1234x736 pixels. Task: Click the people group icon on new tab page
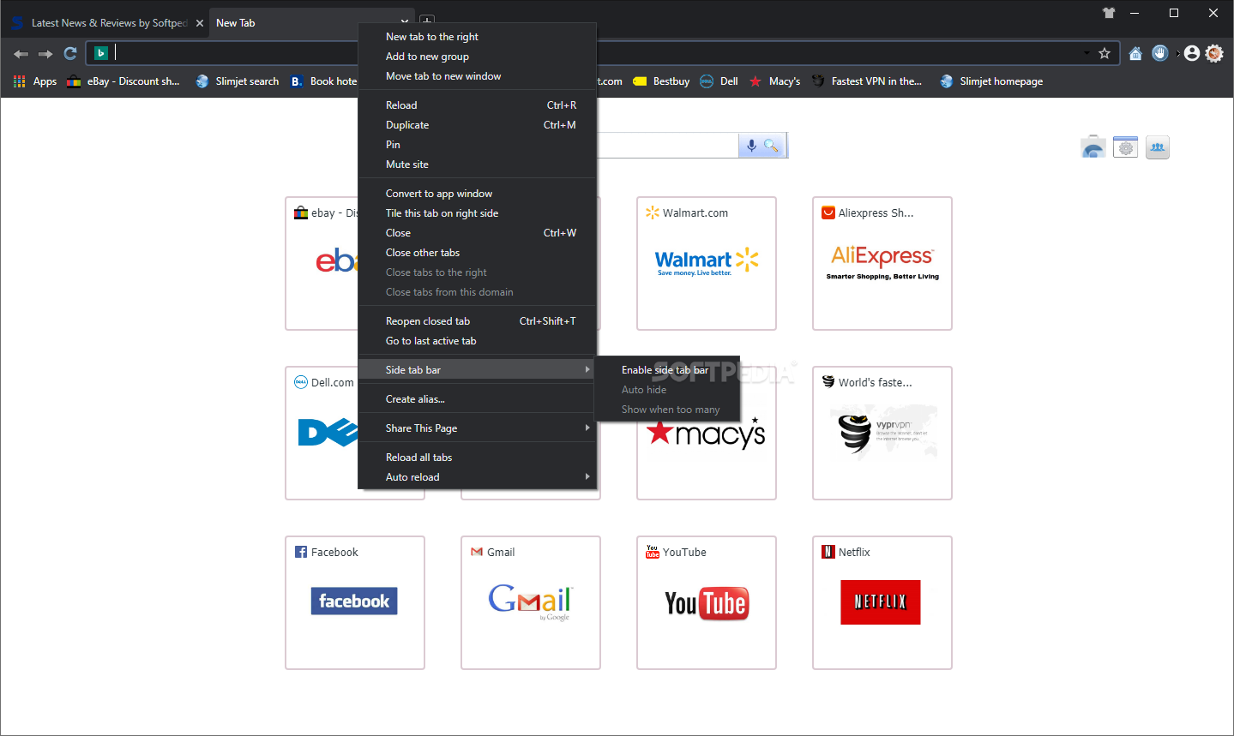(1158, 147)
